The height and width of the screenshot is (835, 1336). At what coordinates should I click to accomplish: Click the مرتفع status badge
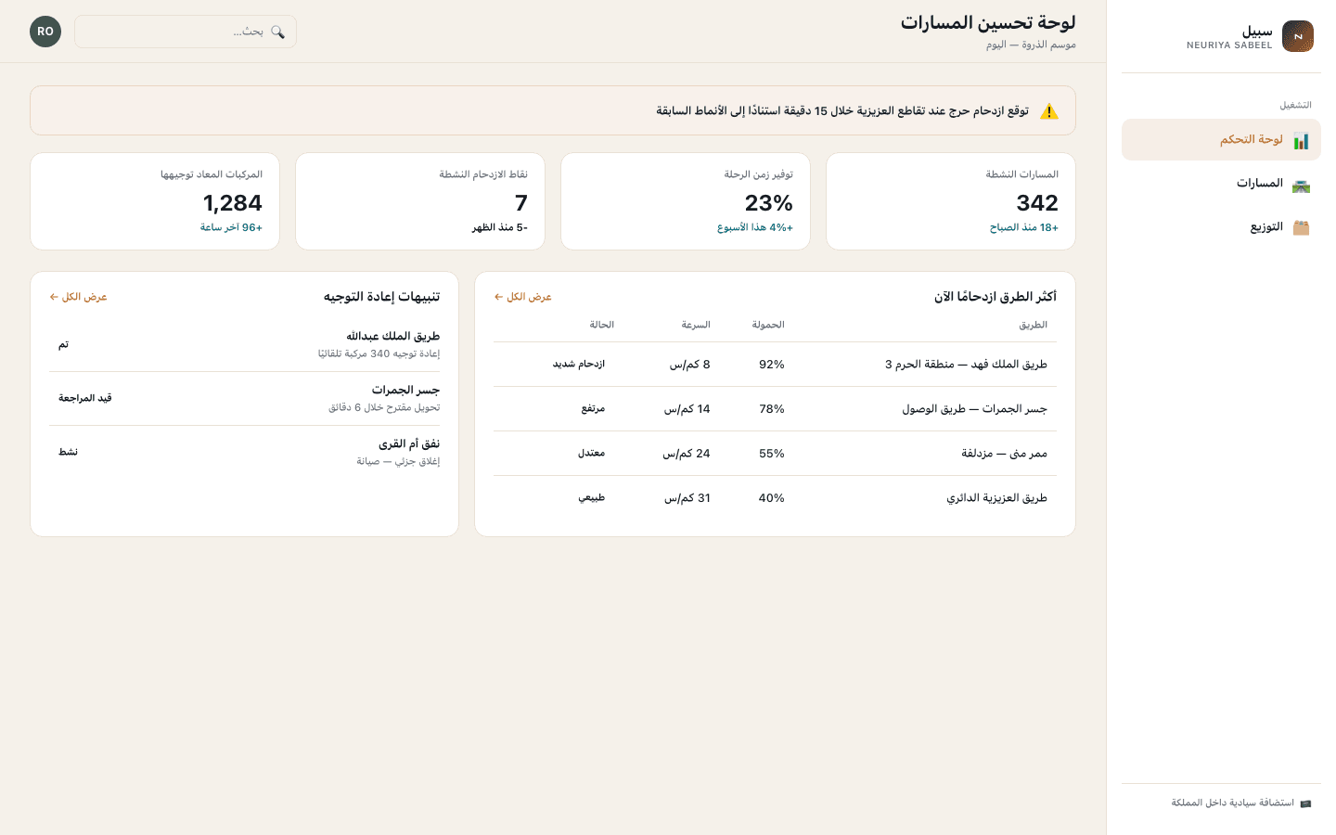click(x=593, y=409)
